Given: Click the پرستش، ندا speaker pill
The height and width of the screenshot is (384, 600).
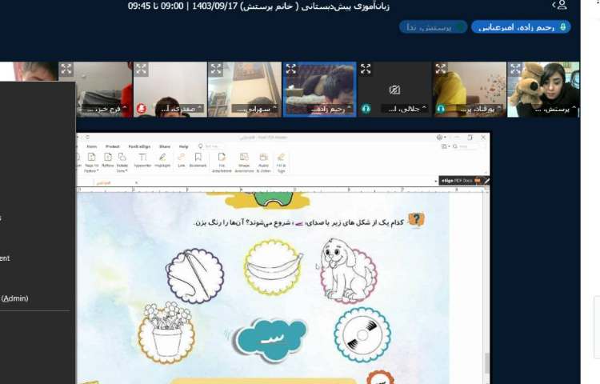Looking at the screenshot, I should (x=433, y=27).
